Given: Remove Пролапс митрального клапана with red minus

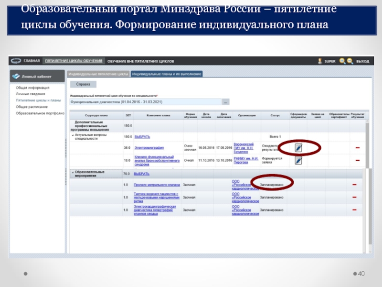Looking at the screenshot, I should point(354,185).
